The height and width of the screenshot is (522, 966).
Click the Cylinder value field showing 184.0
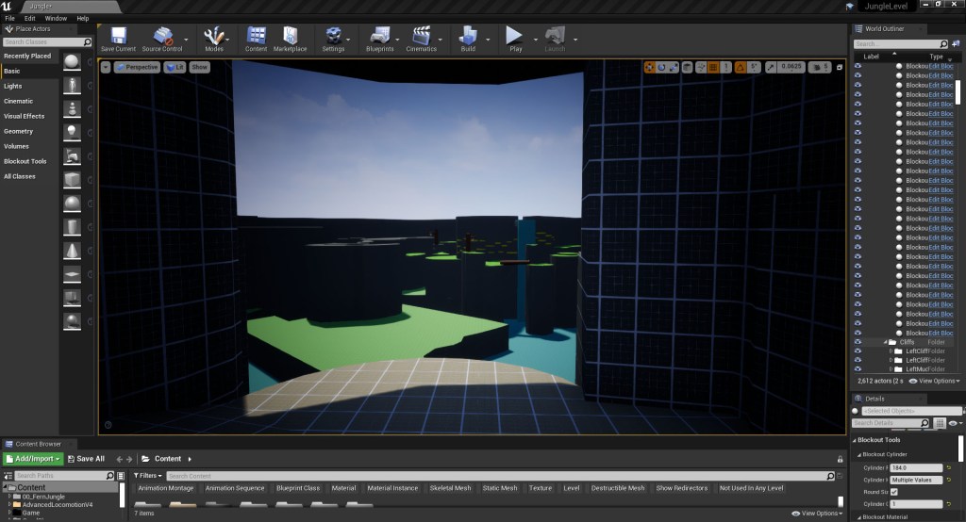coord(915,467)
